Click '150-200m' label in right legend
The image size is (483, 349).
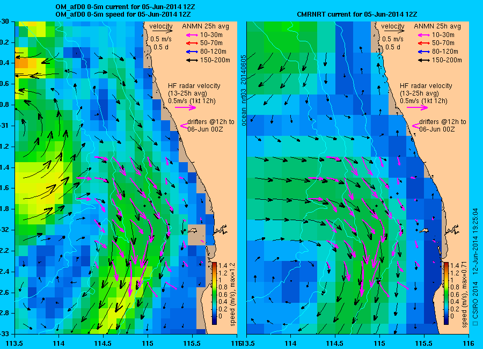pos(447,60)
